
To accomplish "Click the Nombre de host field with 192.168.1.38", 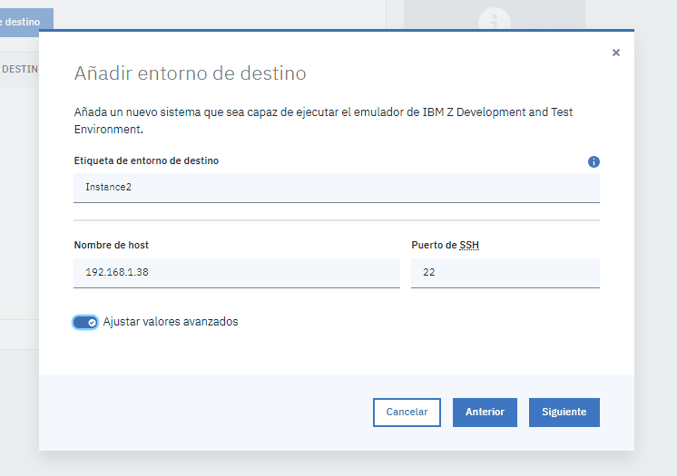I will coord(236,272).
